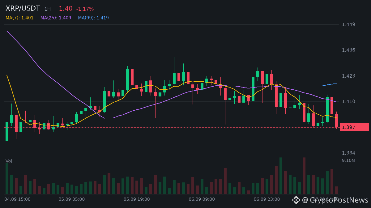Click the 1.384 price axis label
The width and height of the screenshot is (371, 208).
pos(348,153)
